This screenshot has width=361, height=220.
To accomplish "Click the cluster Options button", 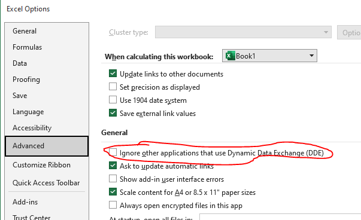I will (349, 33).
